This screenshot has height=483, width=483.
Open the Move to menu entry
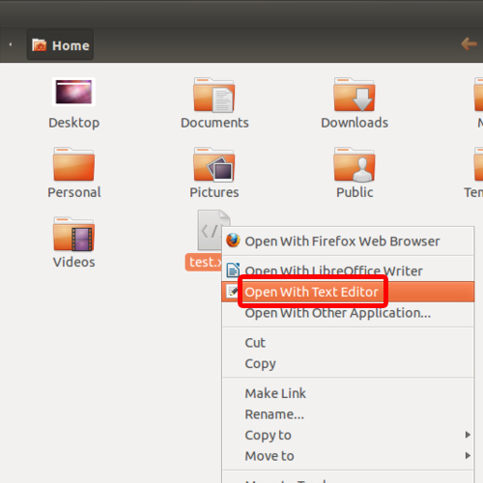(x=348, y=456)
